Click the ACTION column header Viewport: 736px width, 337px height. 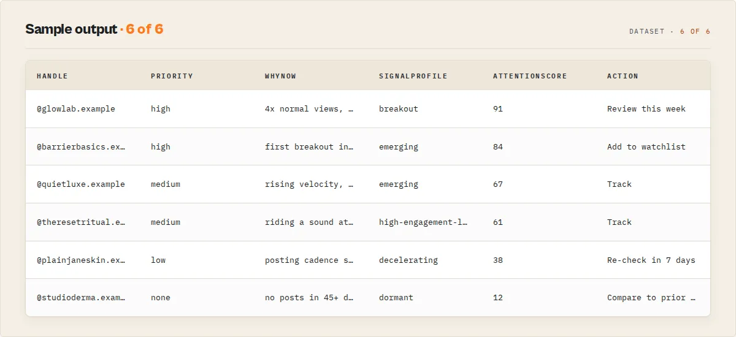click(623, 76)
